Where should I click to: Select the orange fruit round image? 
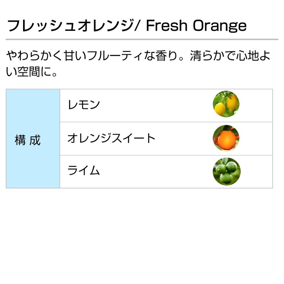226,138
